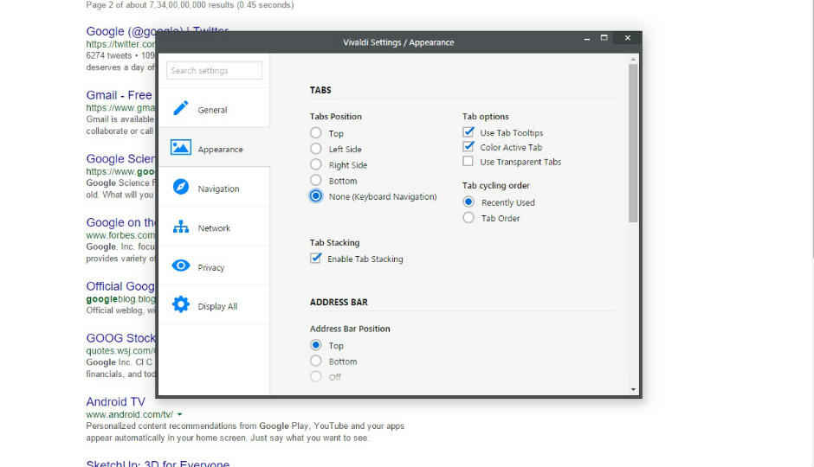
Task: Open the General settings section
Action: (214, 108)
